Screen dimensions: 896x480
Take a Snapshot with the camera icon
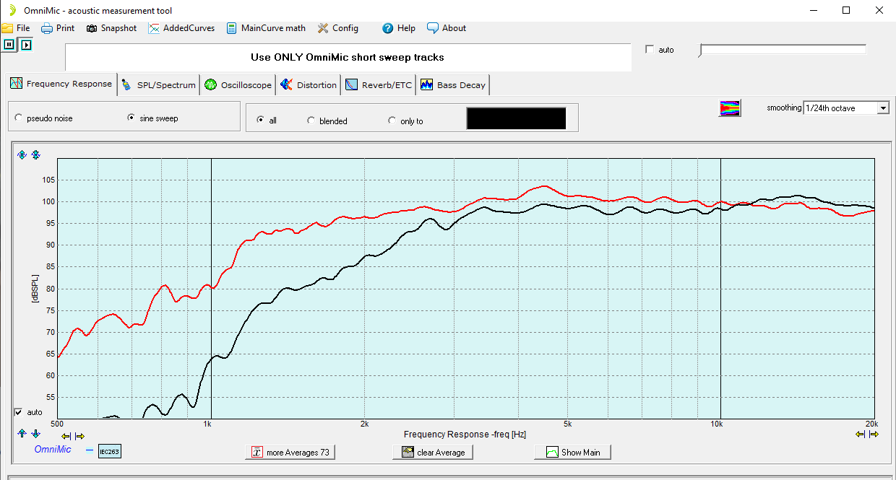point(111,28)
